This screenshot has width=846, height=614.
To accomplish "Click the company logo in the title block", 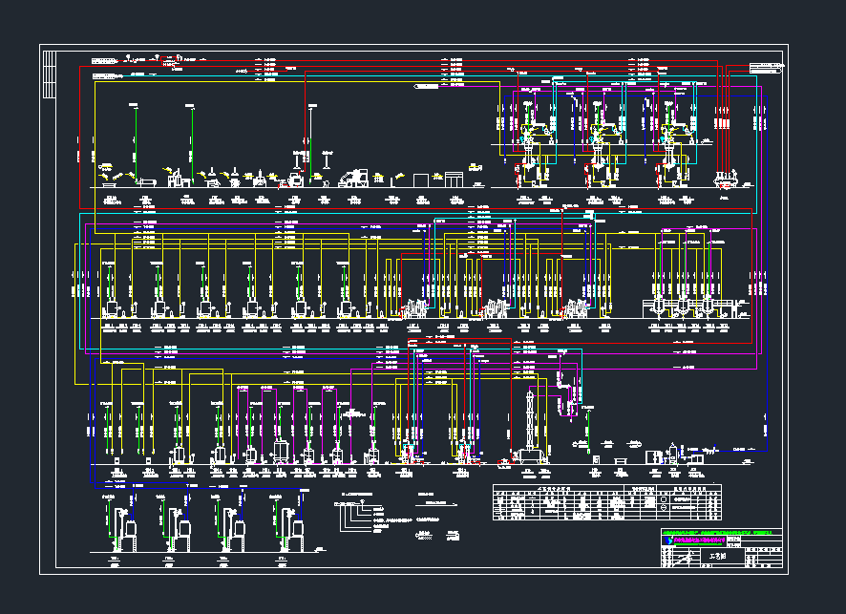I will (666, 540).
